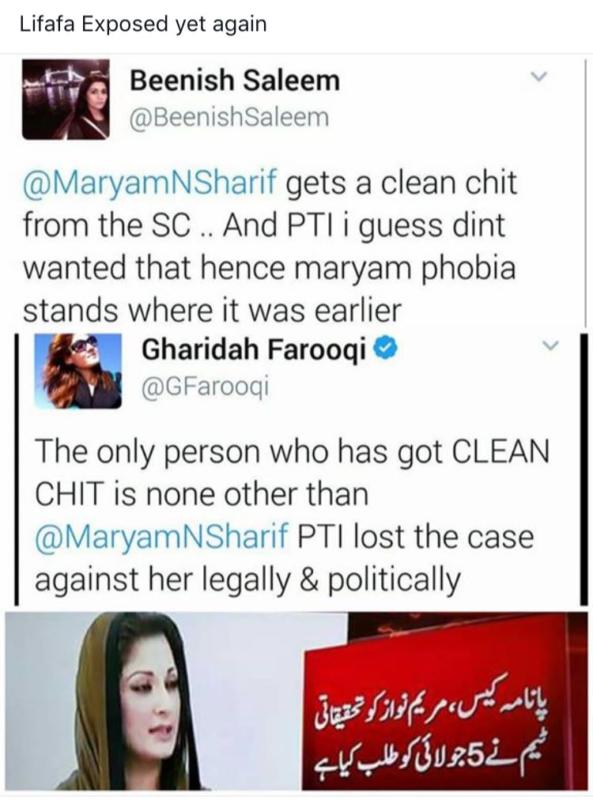
Task: Click the text 'The only person who has got CLEAN'
Action: pos(292,451)
